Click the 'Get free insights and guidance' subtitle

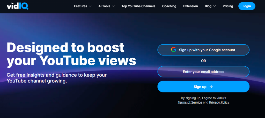[x=57, y=78]
